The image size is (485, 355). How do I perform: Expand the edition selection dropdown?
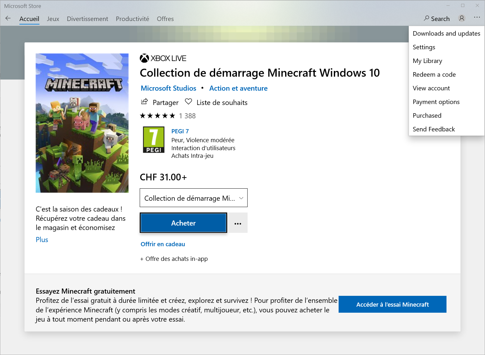[193, 198]
